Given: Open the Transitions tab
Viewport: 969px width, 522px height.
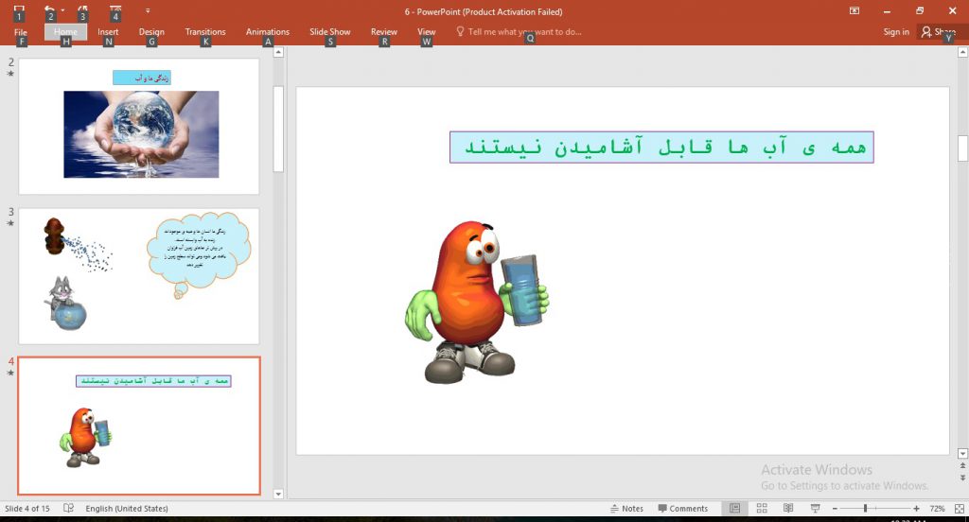Looking at the screenshot, I should coord(205,32).
